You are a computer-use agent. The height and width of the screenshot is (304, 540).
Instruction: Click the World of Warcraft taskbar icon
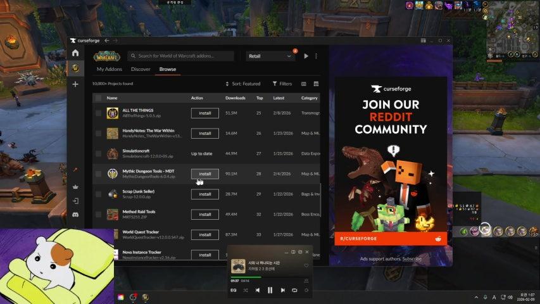146,297
